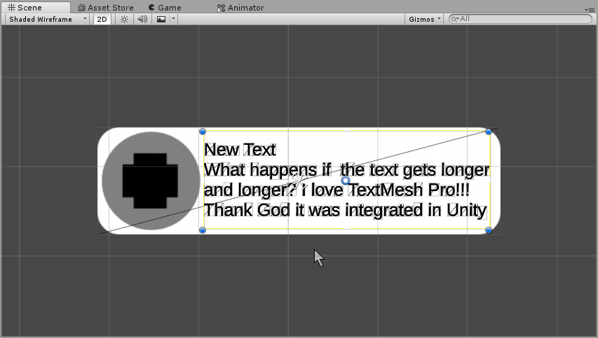This screenshot has width=598, height=338.
Task: Click the "Thank God it was integrated in Unity" line
Action: pyautogui.click(x=346, y=210)
